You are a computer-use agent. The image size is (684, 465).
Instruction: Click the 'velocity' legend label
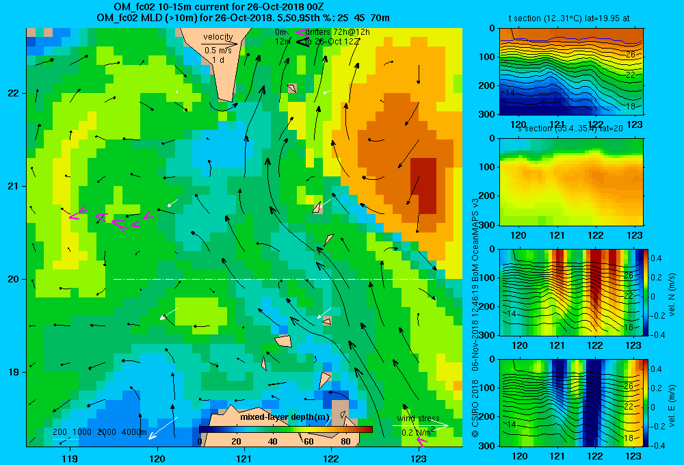click(x=218, y=37)
